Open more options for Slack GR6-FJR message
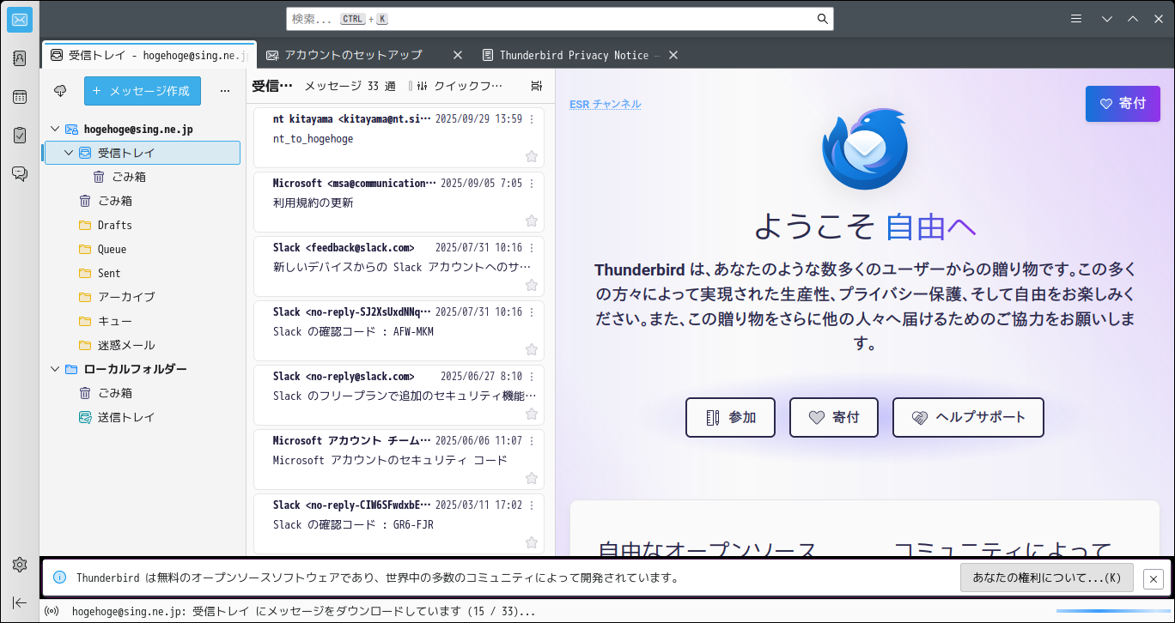 [532, 505]
